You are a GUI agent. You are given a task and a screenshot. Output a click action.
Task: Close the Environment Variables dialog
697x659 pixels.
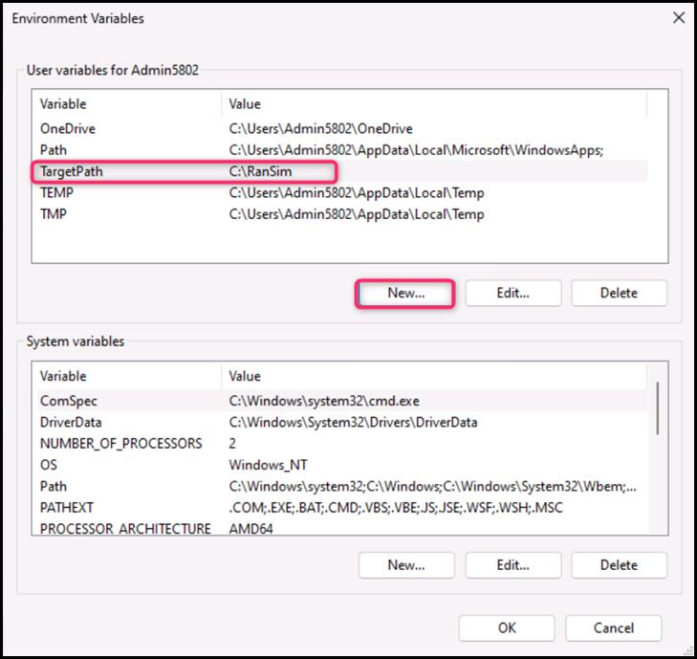click(x=679, y=18)
